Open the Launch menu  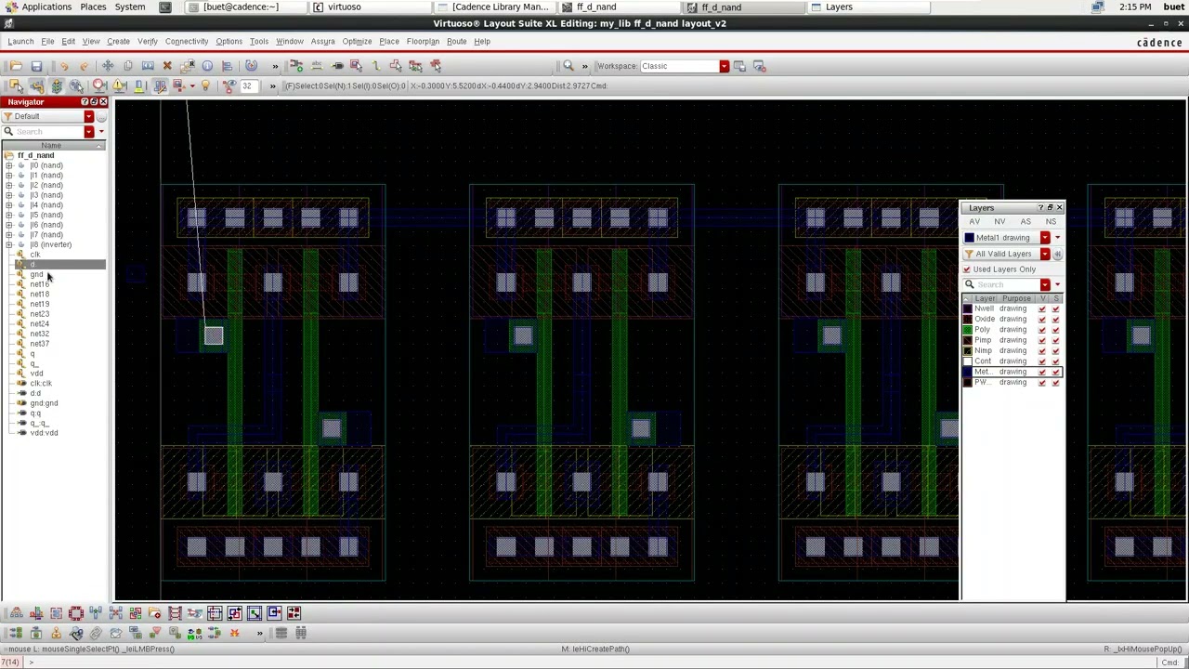click(x=20, y=41)
